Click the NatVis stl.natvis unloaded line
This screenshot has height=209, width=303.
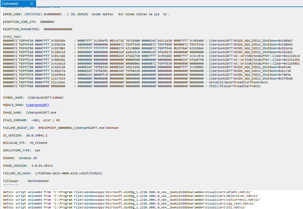[125, 207]
